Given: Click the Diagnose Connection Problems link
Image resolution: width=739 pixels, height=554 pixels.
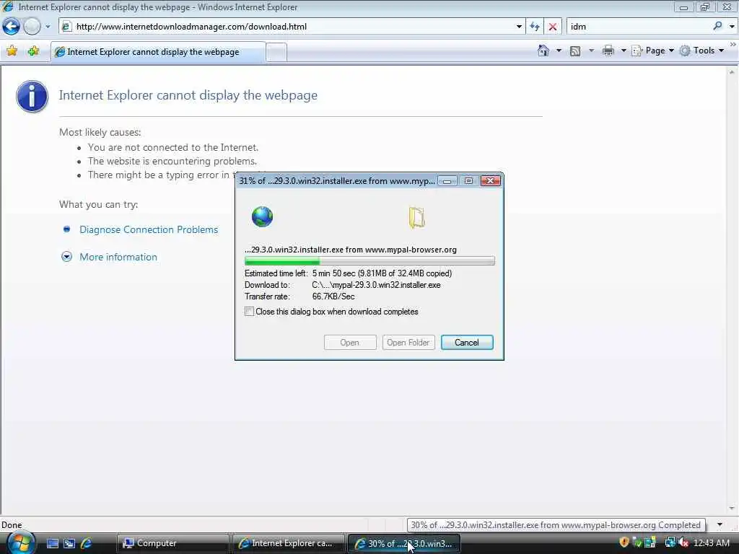Looking at the screenshot, I should [x=149, y=229].
